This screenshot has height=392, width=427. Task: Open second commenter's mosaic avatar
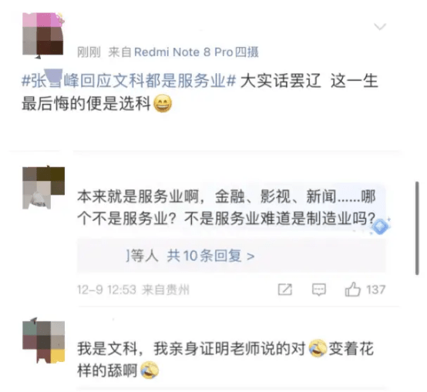coord(44,342)
